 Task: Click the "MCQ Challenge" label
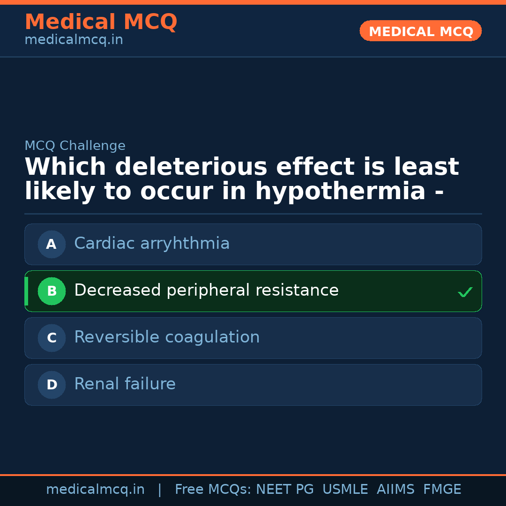tap(75, 146)
